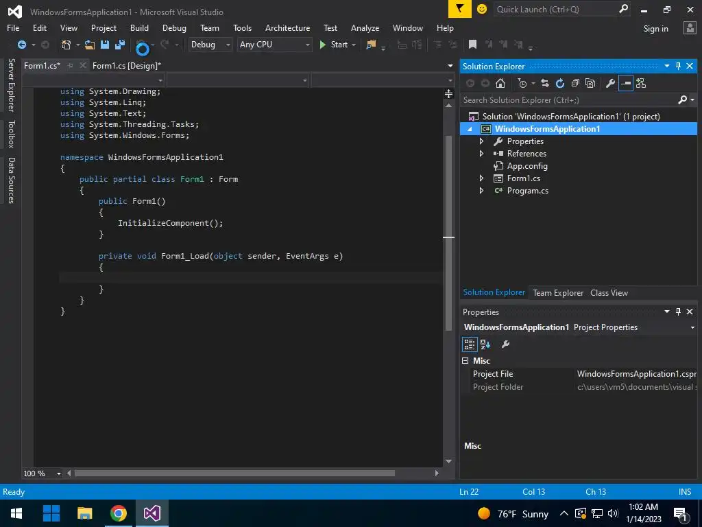
Task: Click the notifications flag icon in title bar
Action: coord(460,9)
